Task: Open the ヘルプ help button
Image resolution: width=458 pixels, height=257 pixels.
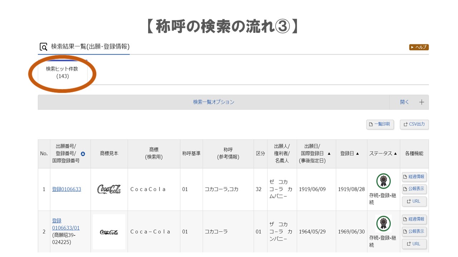Action: point(419,47)
